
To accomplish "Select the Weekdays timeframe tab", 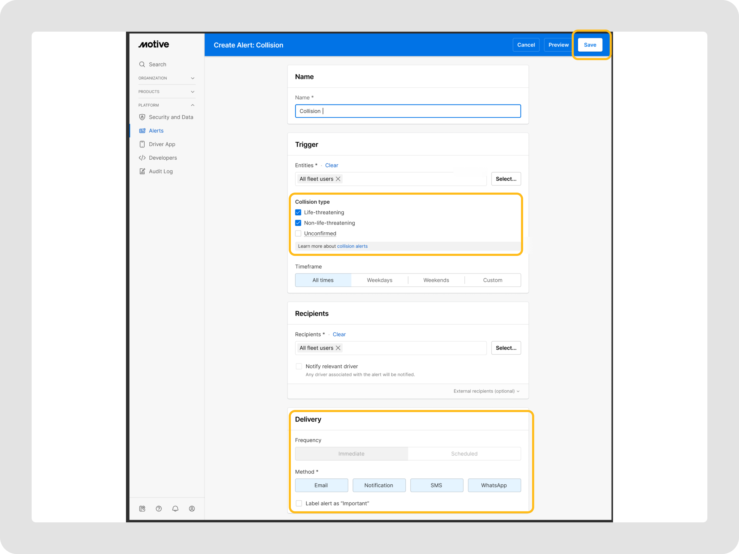I will (380, 280).
